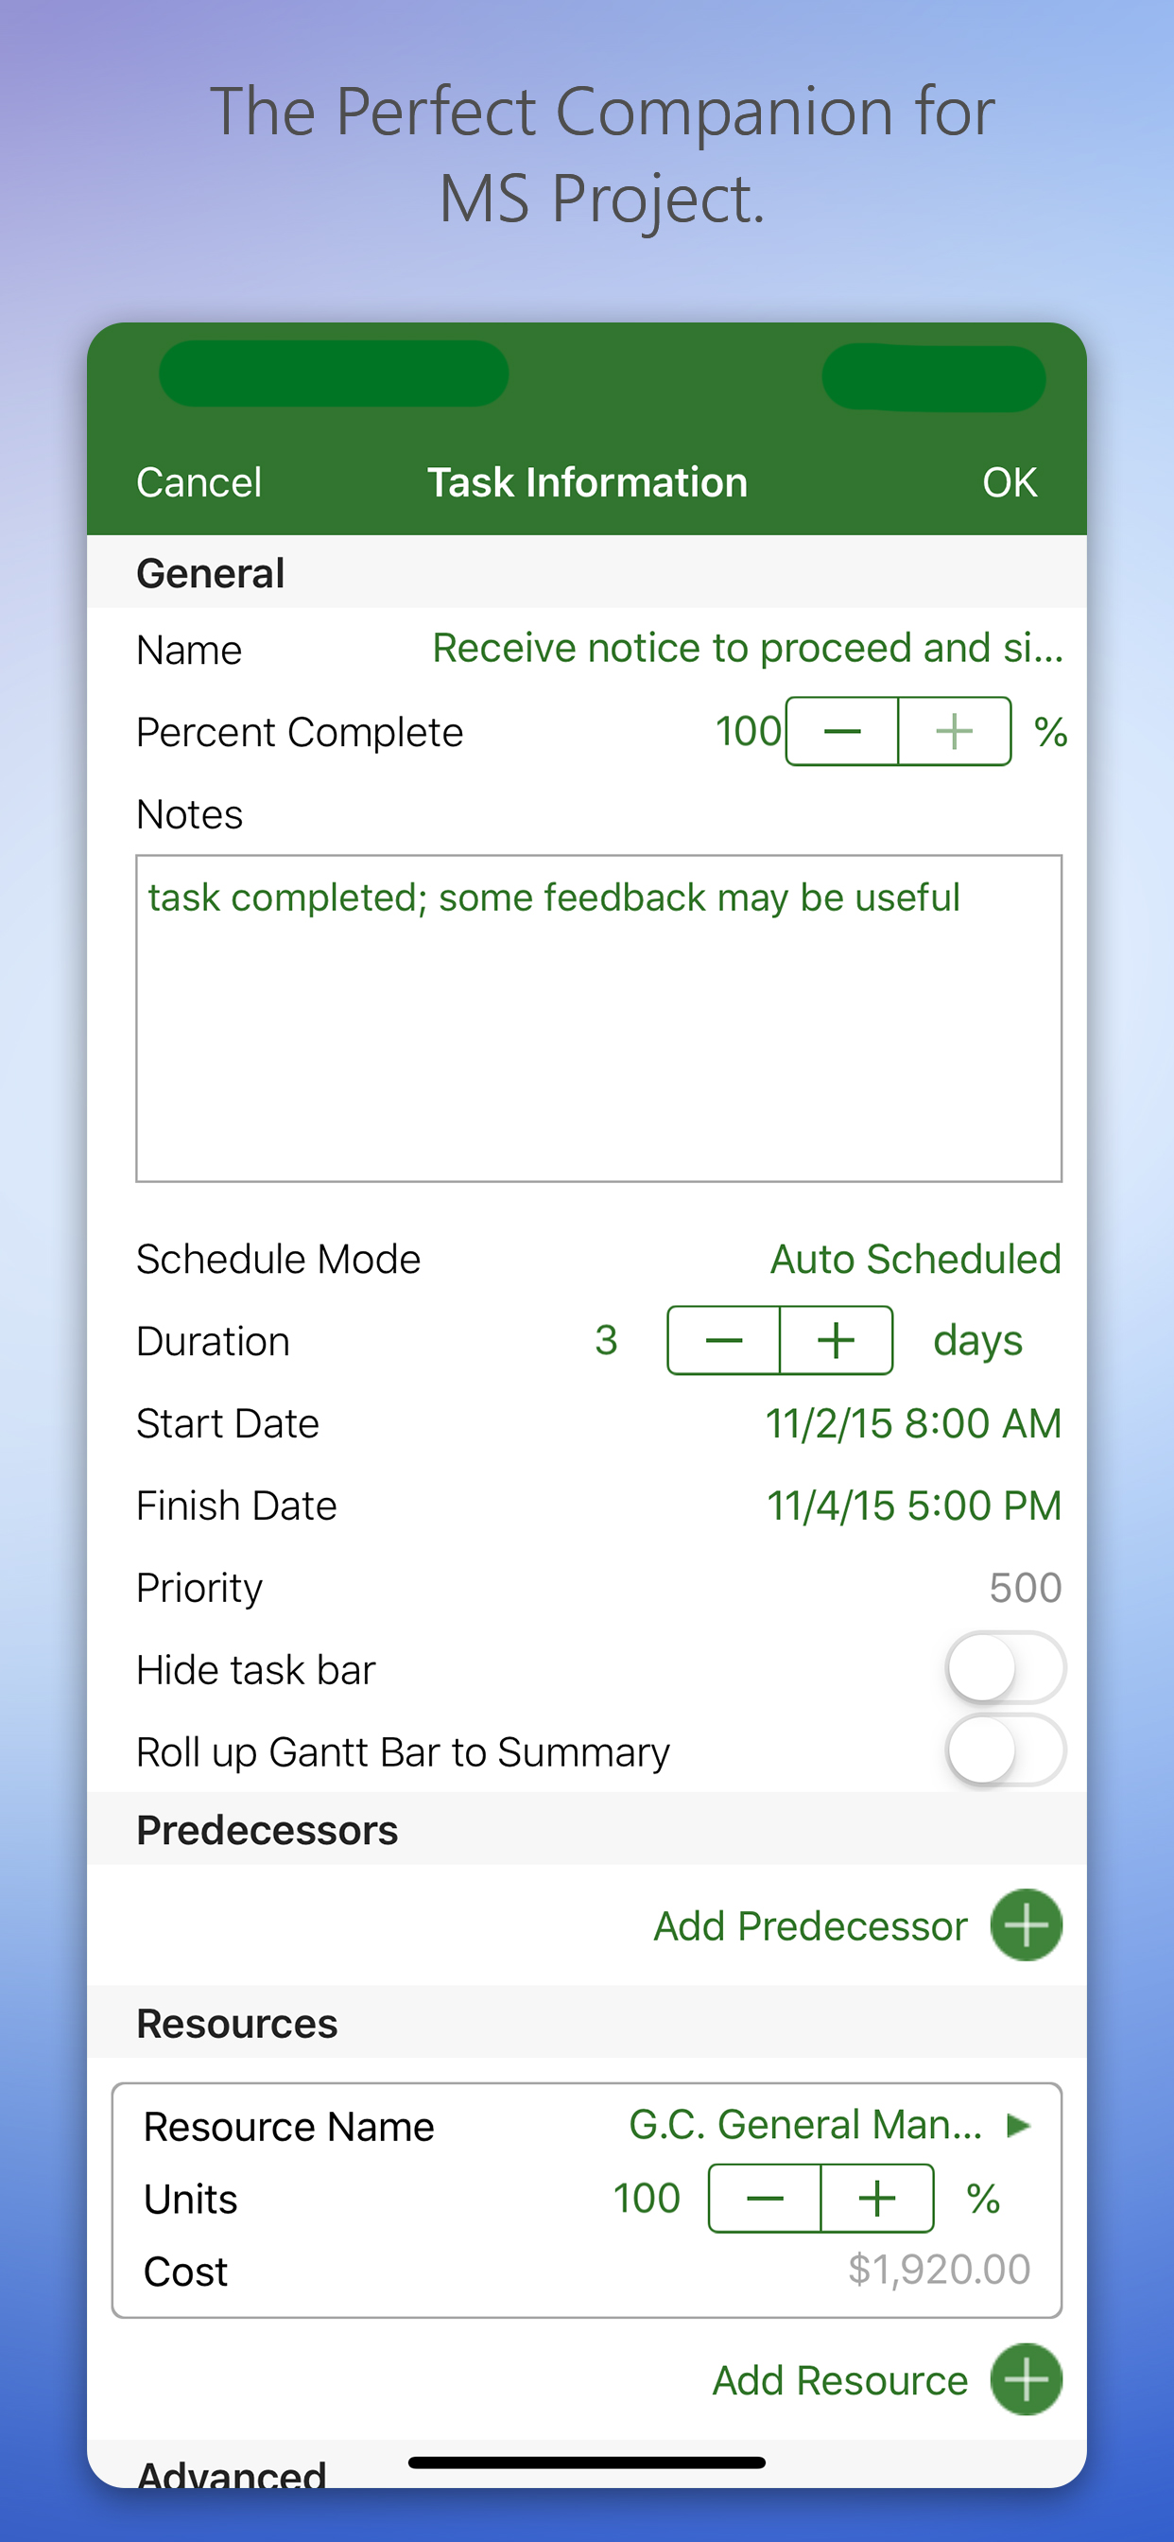The height and width of the screenshot is (2542, 1174).
Task: Open Start Date picker showing 11/2/15
Action: 912,1423
